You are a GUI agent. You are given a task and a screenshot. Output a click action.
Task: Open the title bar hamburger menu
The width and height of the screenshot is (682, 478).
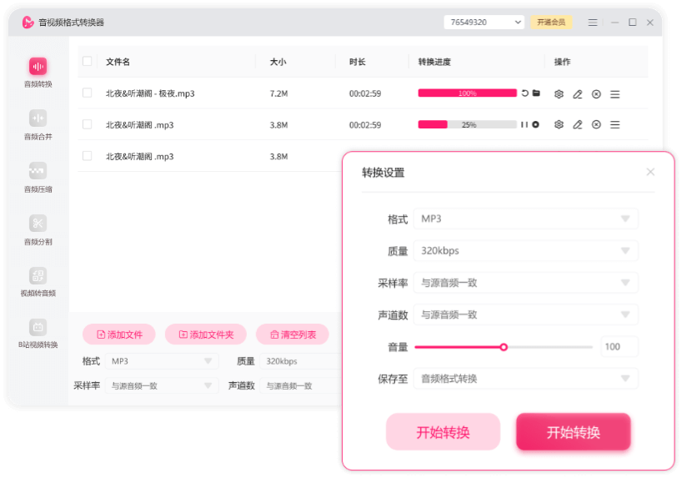[593, 23]
